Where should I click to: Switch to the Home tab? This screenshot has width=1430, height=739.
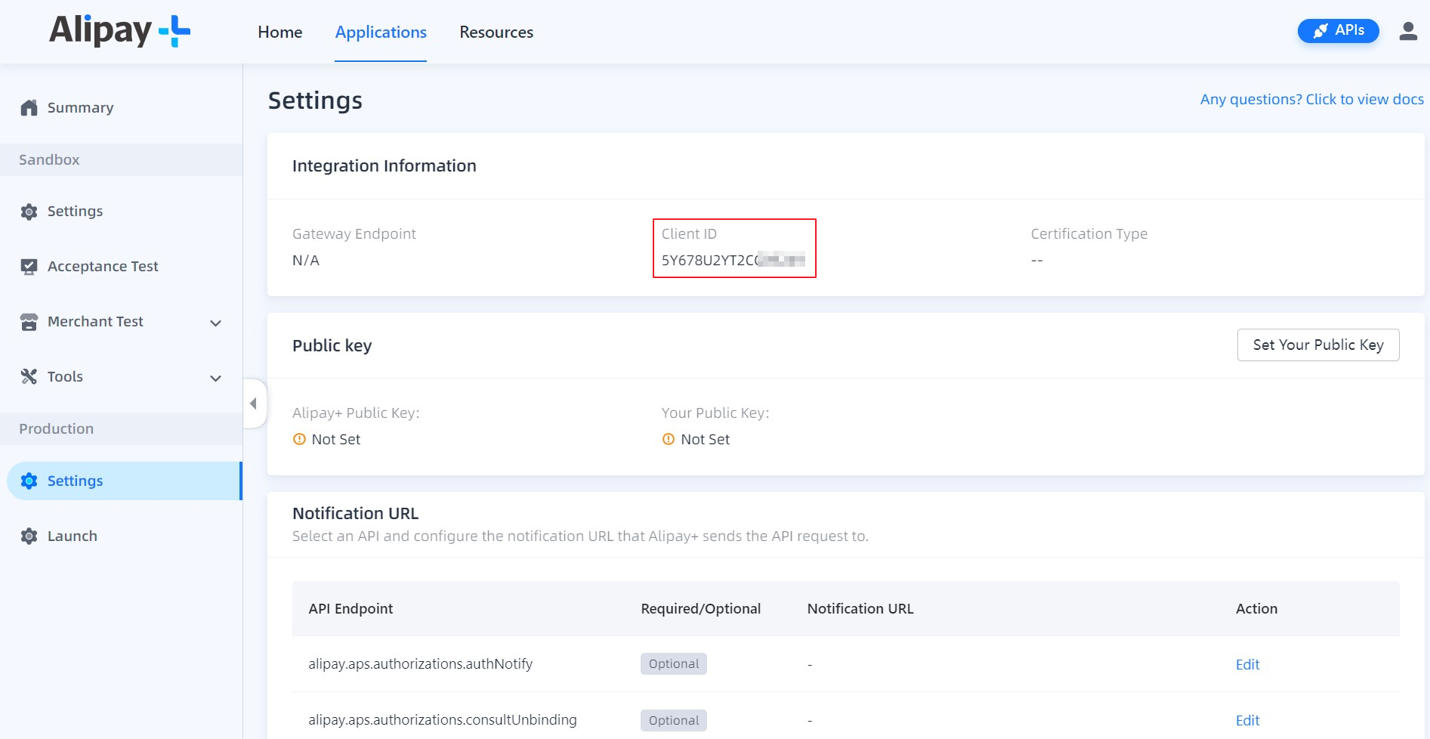[x=280, y=32]
